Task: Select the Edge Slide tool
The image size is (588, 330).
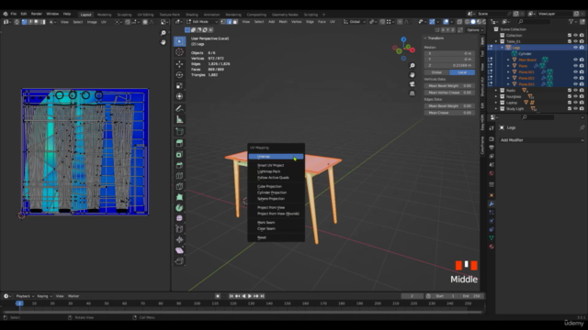Action: 180,229
